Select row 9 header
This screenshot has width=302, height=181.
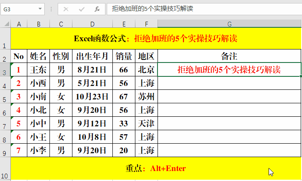[x=5, y=150]
